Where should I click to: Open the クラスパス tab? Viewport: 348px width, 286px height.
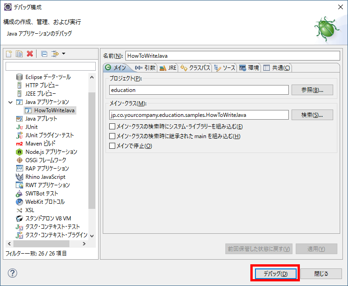point(195,68)
